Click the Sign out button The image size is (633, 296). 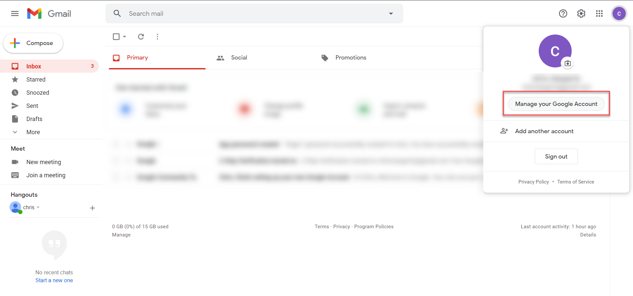point(556,157)
